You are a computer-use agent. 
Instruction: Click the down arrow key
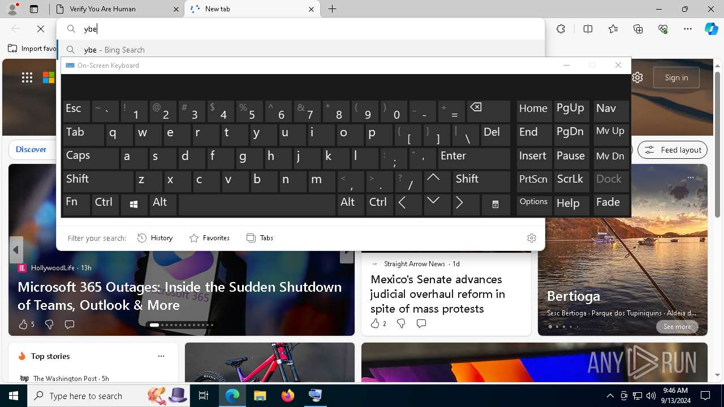[x=437, y=205]
